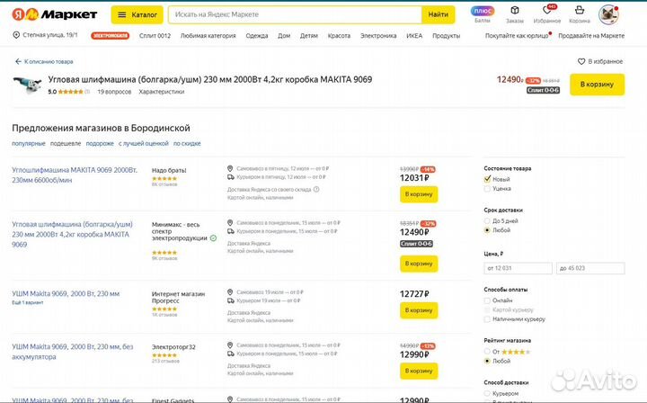Select Любой under Рейтинг магазина
This screenshot has width=647, height=403.
click(487, 361)
